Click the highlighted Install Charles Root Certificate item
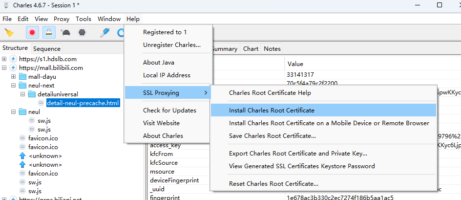The image size is (461, 200). tap(323, 110)
